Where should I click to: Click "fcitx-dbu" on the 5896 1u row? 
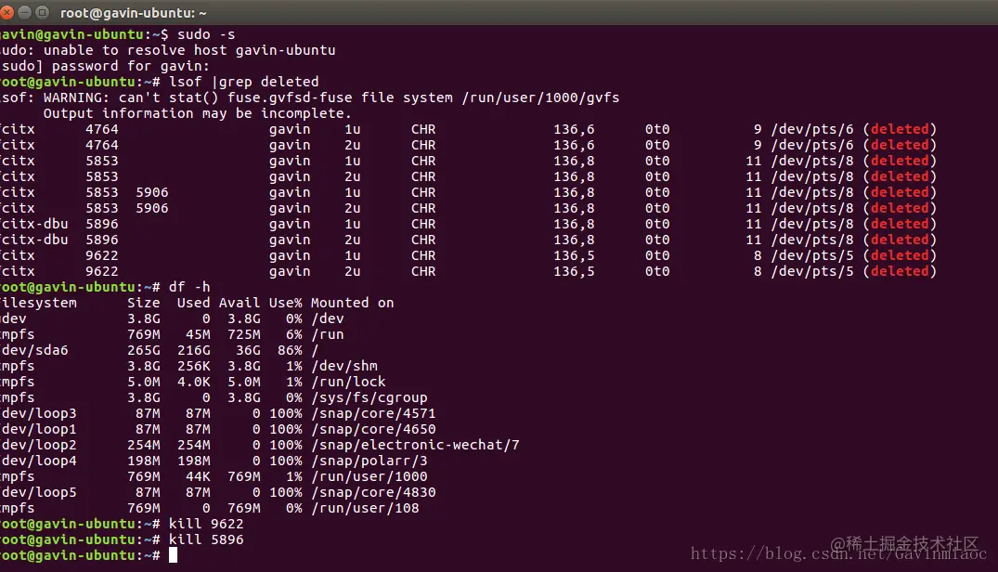[33, 224]
